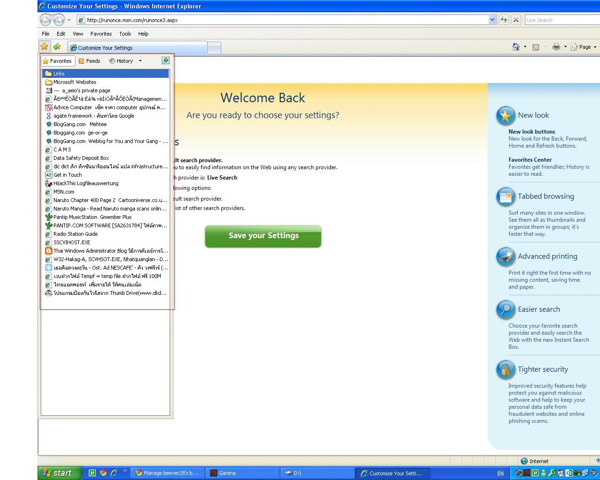
Task: Click the Back navigation button
Action: [45, 20]
